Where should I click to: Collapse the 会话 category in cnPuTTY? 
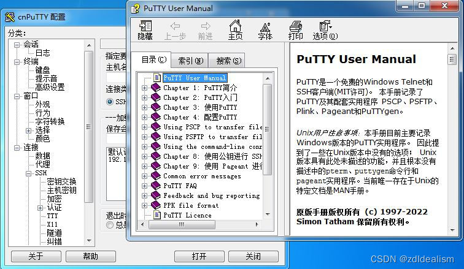tap(17, 45)
